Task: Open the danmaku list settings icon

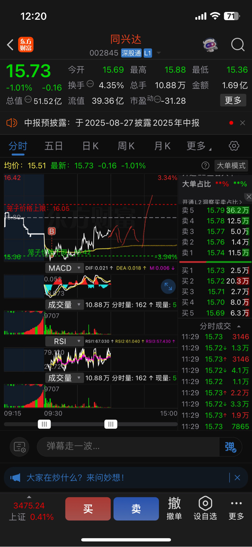Action: [x=19, y=447]
